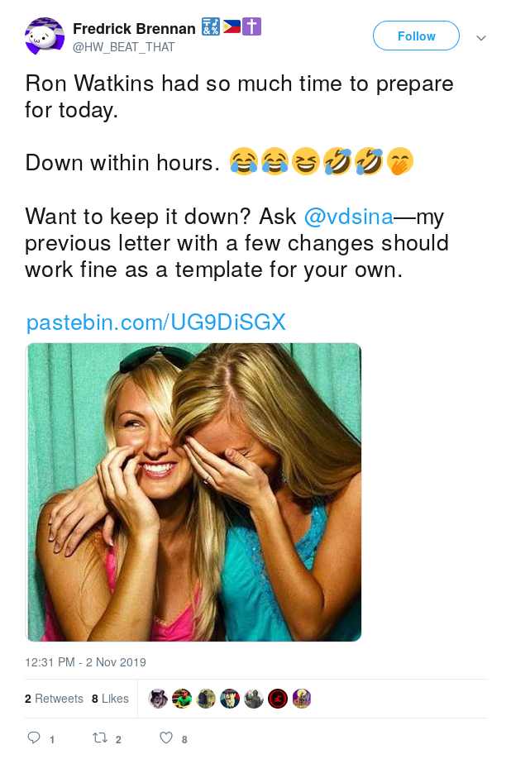Click the retweet arrows icon

coord(100,738)
